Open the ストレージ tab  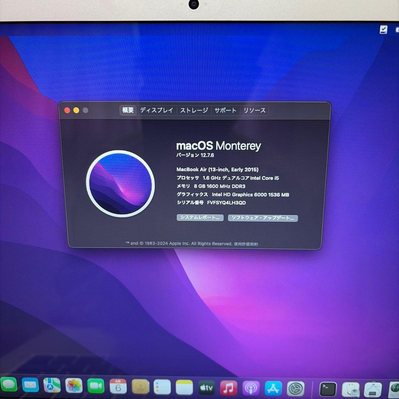194,110
